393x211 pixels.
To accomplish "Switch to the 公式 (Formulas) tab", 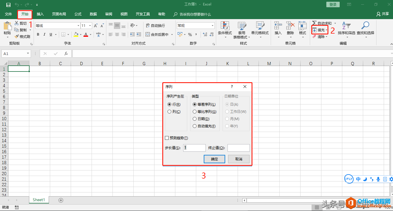I will click(78, 14).
